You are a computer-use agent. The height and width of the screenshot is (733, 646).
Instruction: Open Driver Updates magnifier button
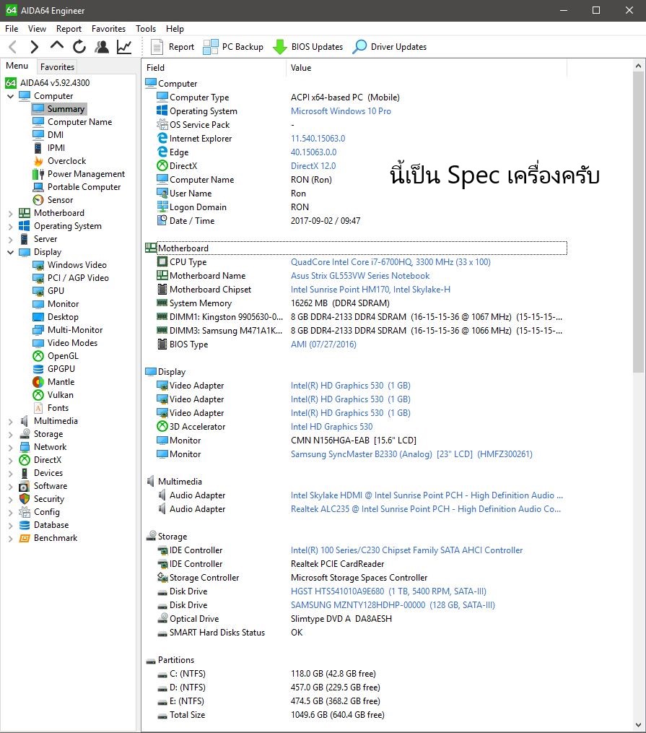(390, 47)
